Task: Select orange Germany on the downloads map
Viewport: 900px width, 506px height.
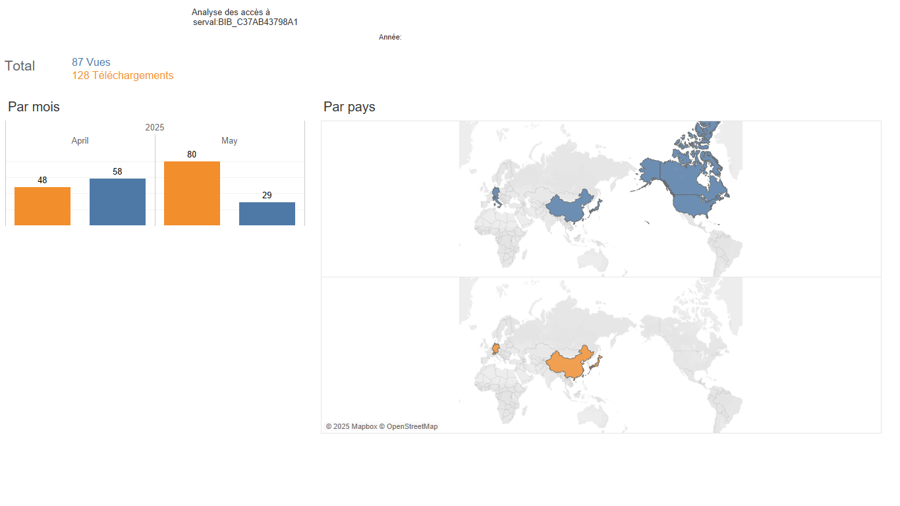Action: point(496,349)
